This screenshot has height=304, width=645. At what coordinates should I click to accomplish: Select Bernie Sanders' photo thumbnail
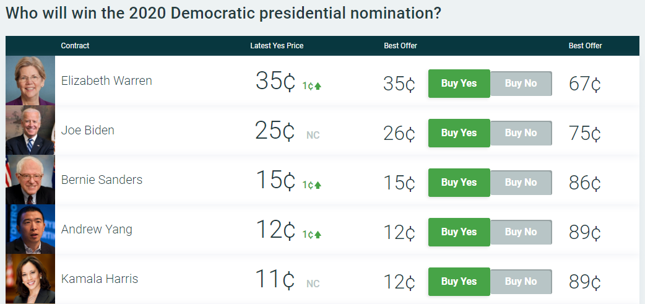(30, 180)
